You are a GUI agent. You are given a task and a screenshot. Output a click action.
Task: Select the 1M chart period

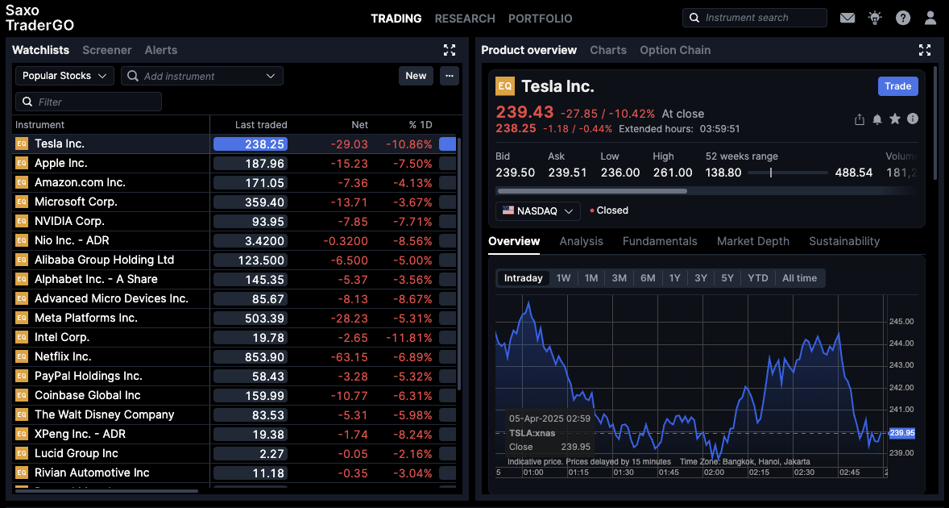click(x=591, y=278)
